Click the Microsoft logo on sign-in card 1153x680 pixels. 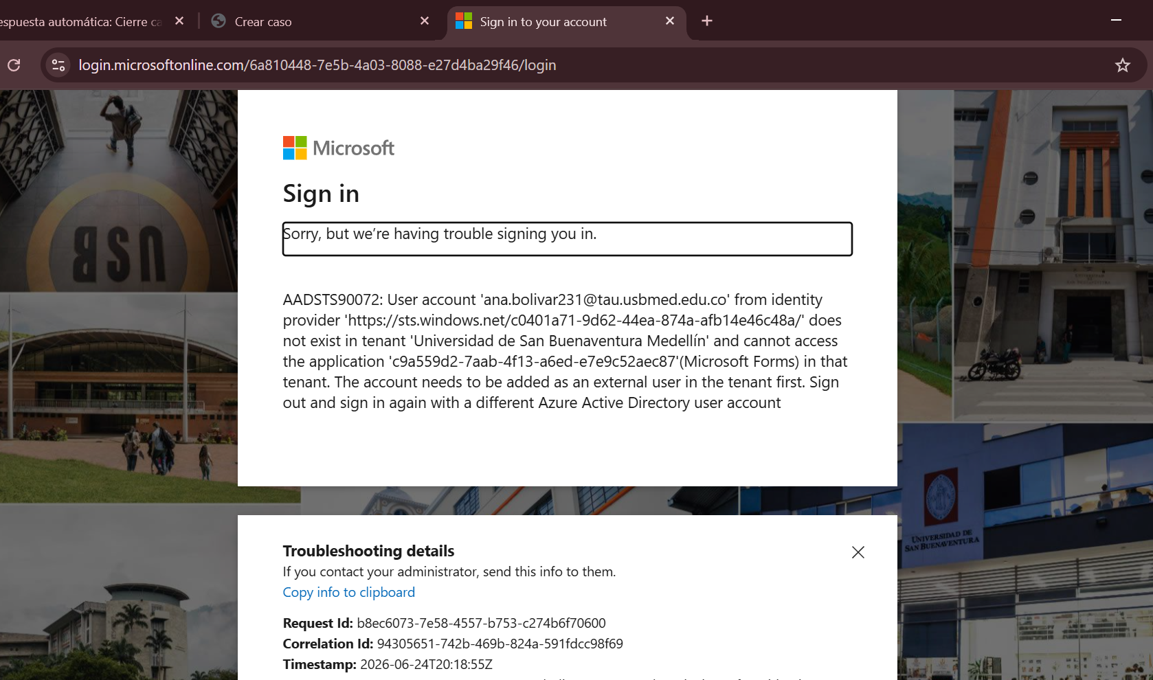pos(339,148)
